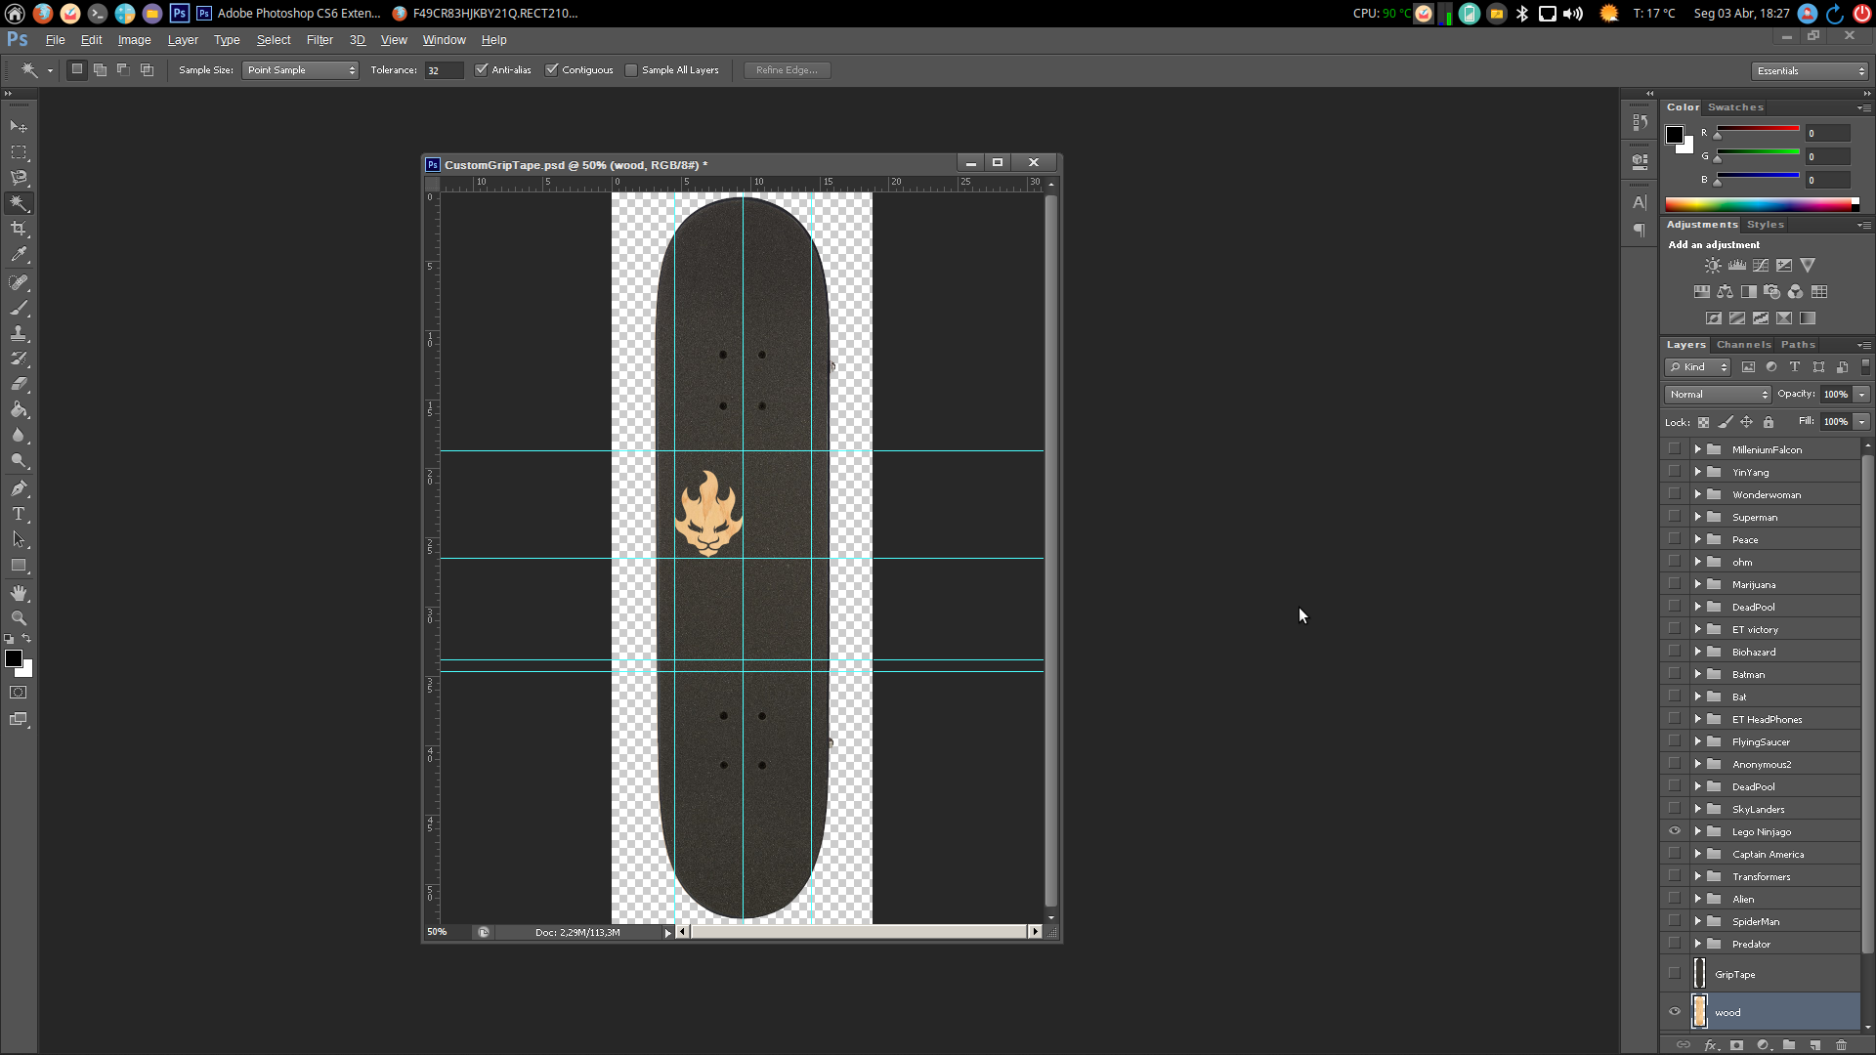The width and height of the screenshot is (1876, 1055).
Task: Click the Brightness/Contrast adjustment icon
Action: tap(1713, 266)
